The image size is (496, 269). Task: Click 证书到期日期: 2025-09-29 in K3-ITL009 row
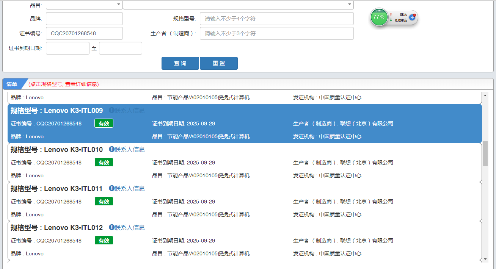pyautogui.click(x=184, y=124)
